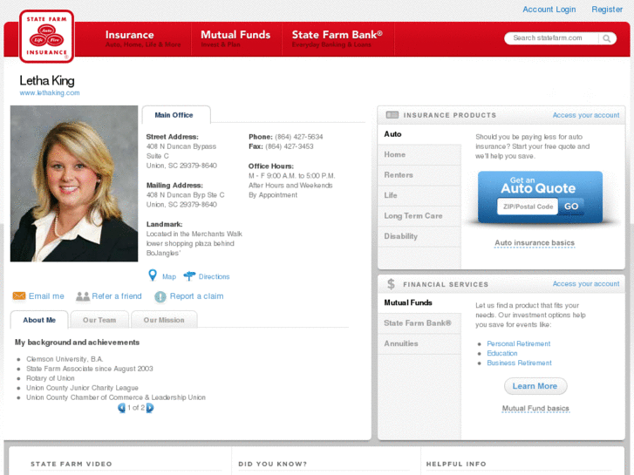
Task: Select Renters in insurance products list
Action: [419, 175]
